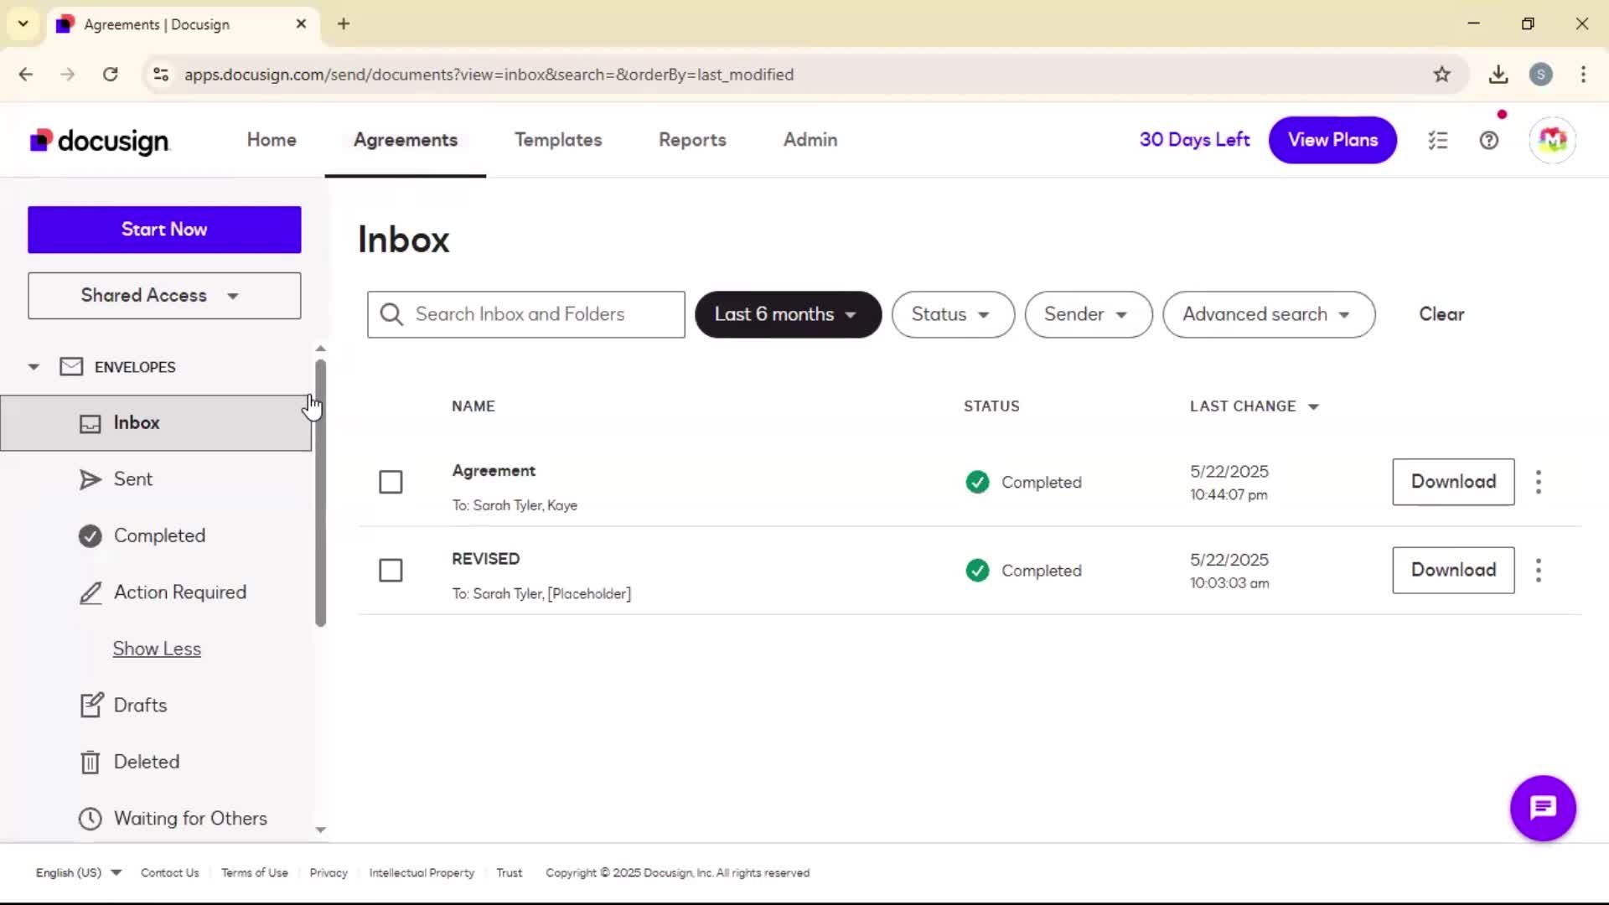Download the Agreement envelope
This screenshot has height=905, width=1609.
click(x=1453, y=482)
